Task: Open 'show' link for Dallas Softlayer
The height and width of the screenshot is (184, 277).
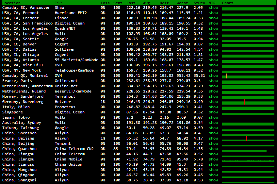Action: tap(213, 49)
